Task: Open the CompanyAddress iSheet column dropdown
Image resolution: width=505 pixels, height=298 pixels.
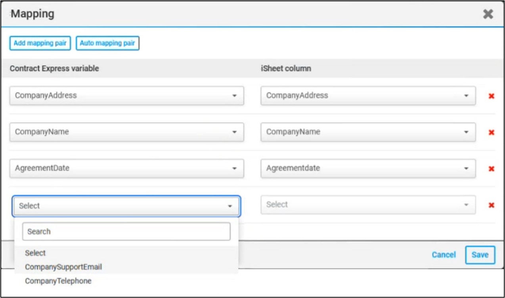Action: (x=368, y=96)
